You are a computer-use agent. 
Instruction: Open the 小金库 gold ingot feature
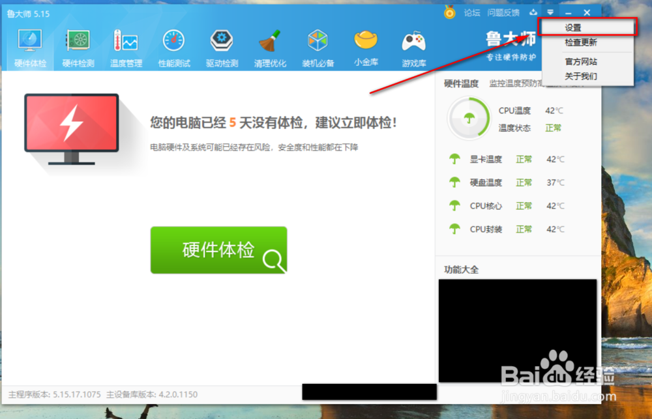click(366, 44)
